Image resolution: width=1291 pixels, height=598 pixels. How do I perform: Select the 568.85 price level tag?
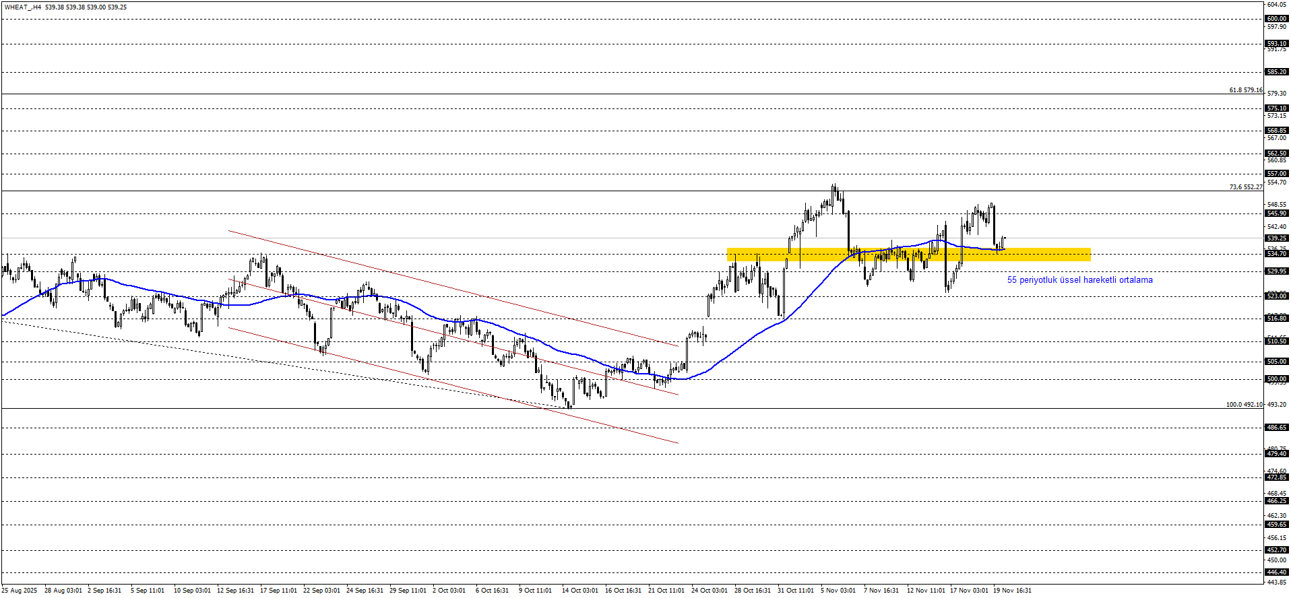[1277, 131]
